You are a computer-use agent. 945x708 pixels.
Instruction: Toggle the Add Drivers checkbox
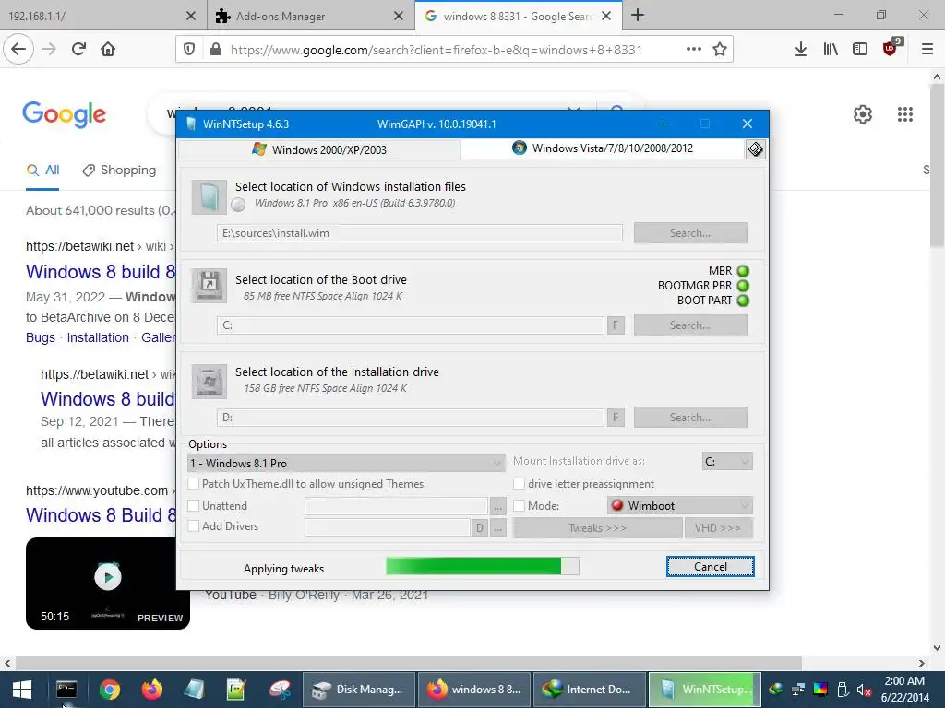point(194,526)
